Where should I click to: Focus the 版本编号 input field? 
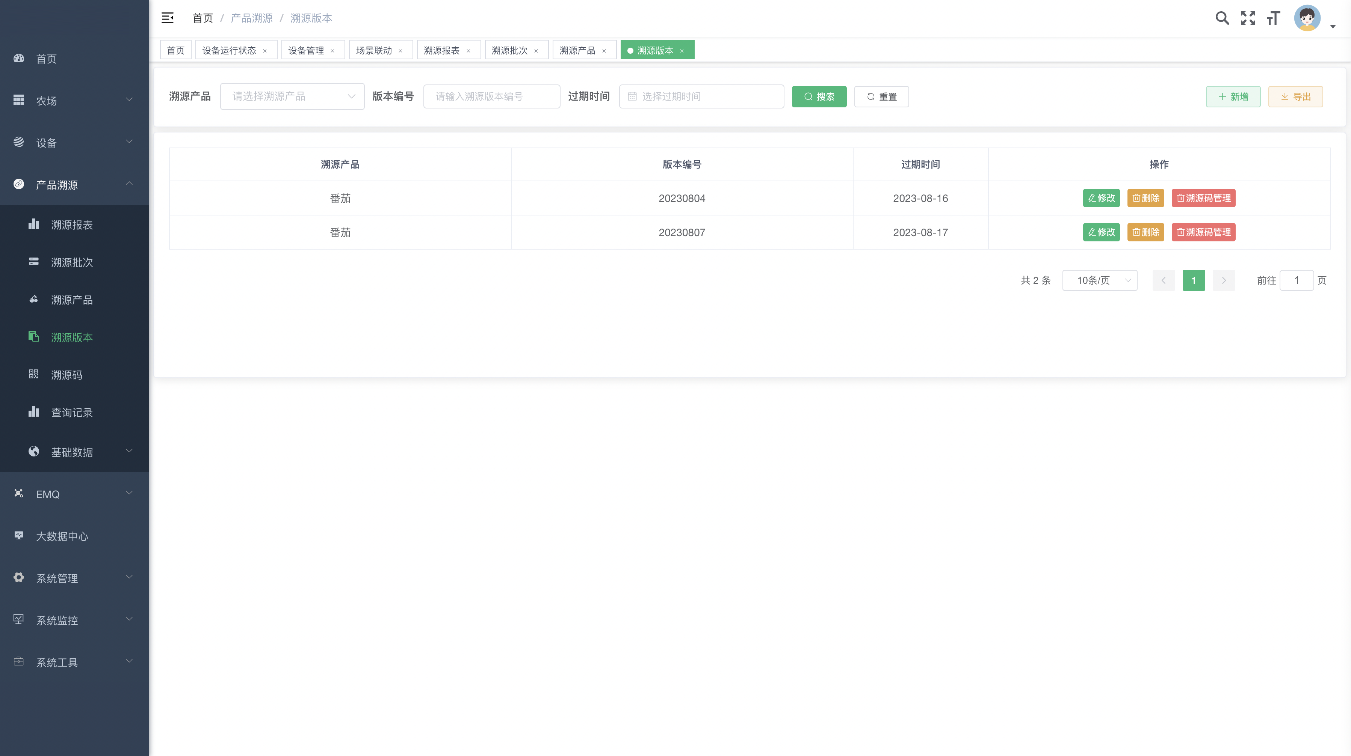click(491, 96)
